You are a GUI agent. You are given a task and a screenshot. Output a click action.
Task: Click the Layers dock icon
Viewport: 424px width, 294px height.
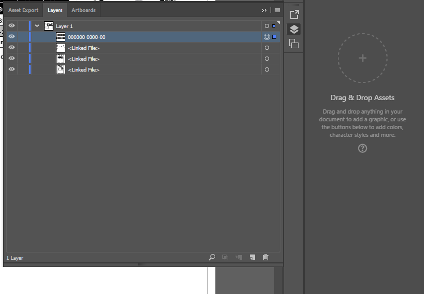tap(294, 29)
